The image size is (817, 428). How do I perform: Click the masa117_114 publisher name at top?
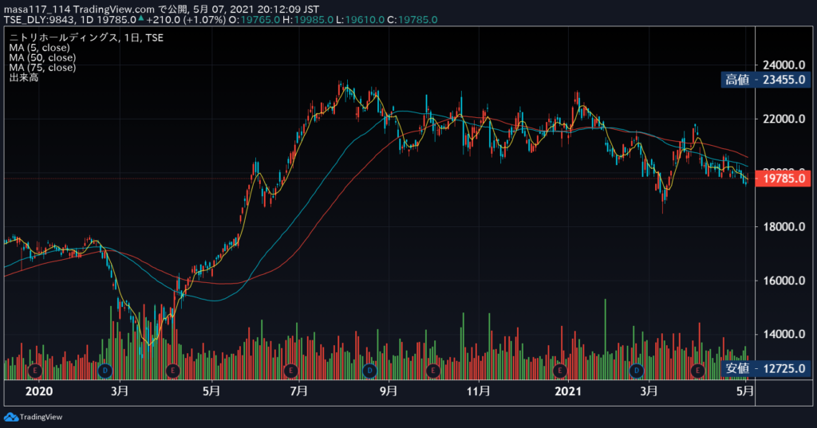point(37,10)
